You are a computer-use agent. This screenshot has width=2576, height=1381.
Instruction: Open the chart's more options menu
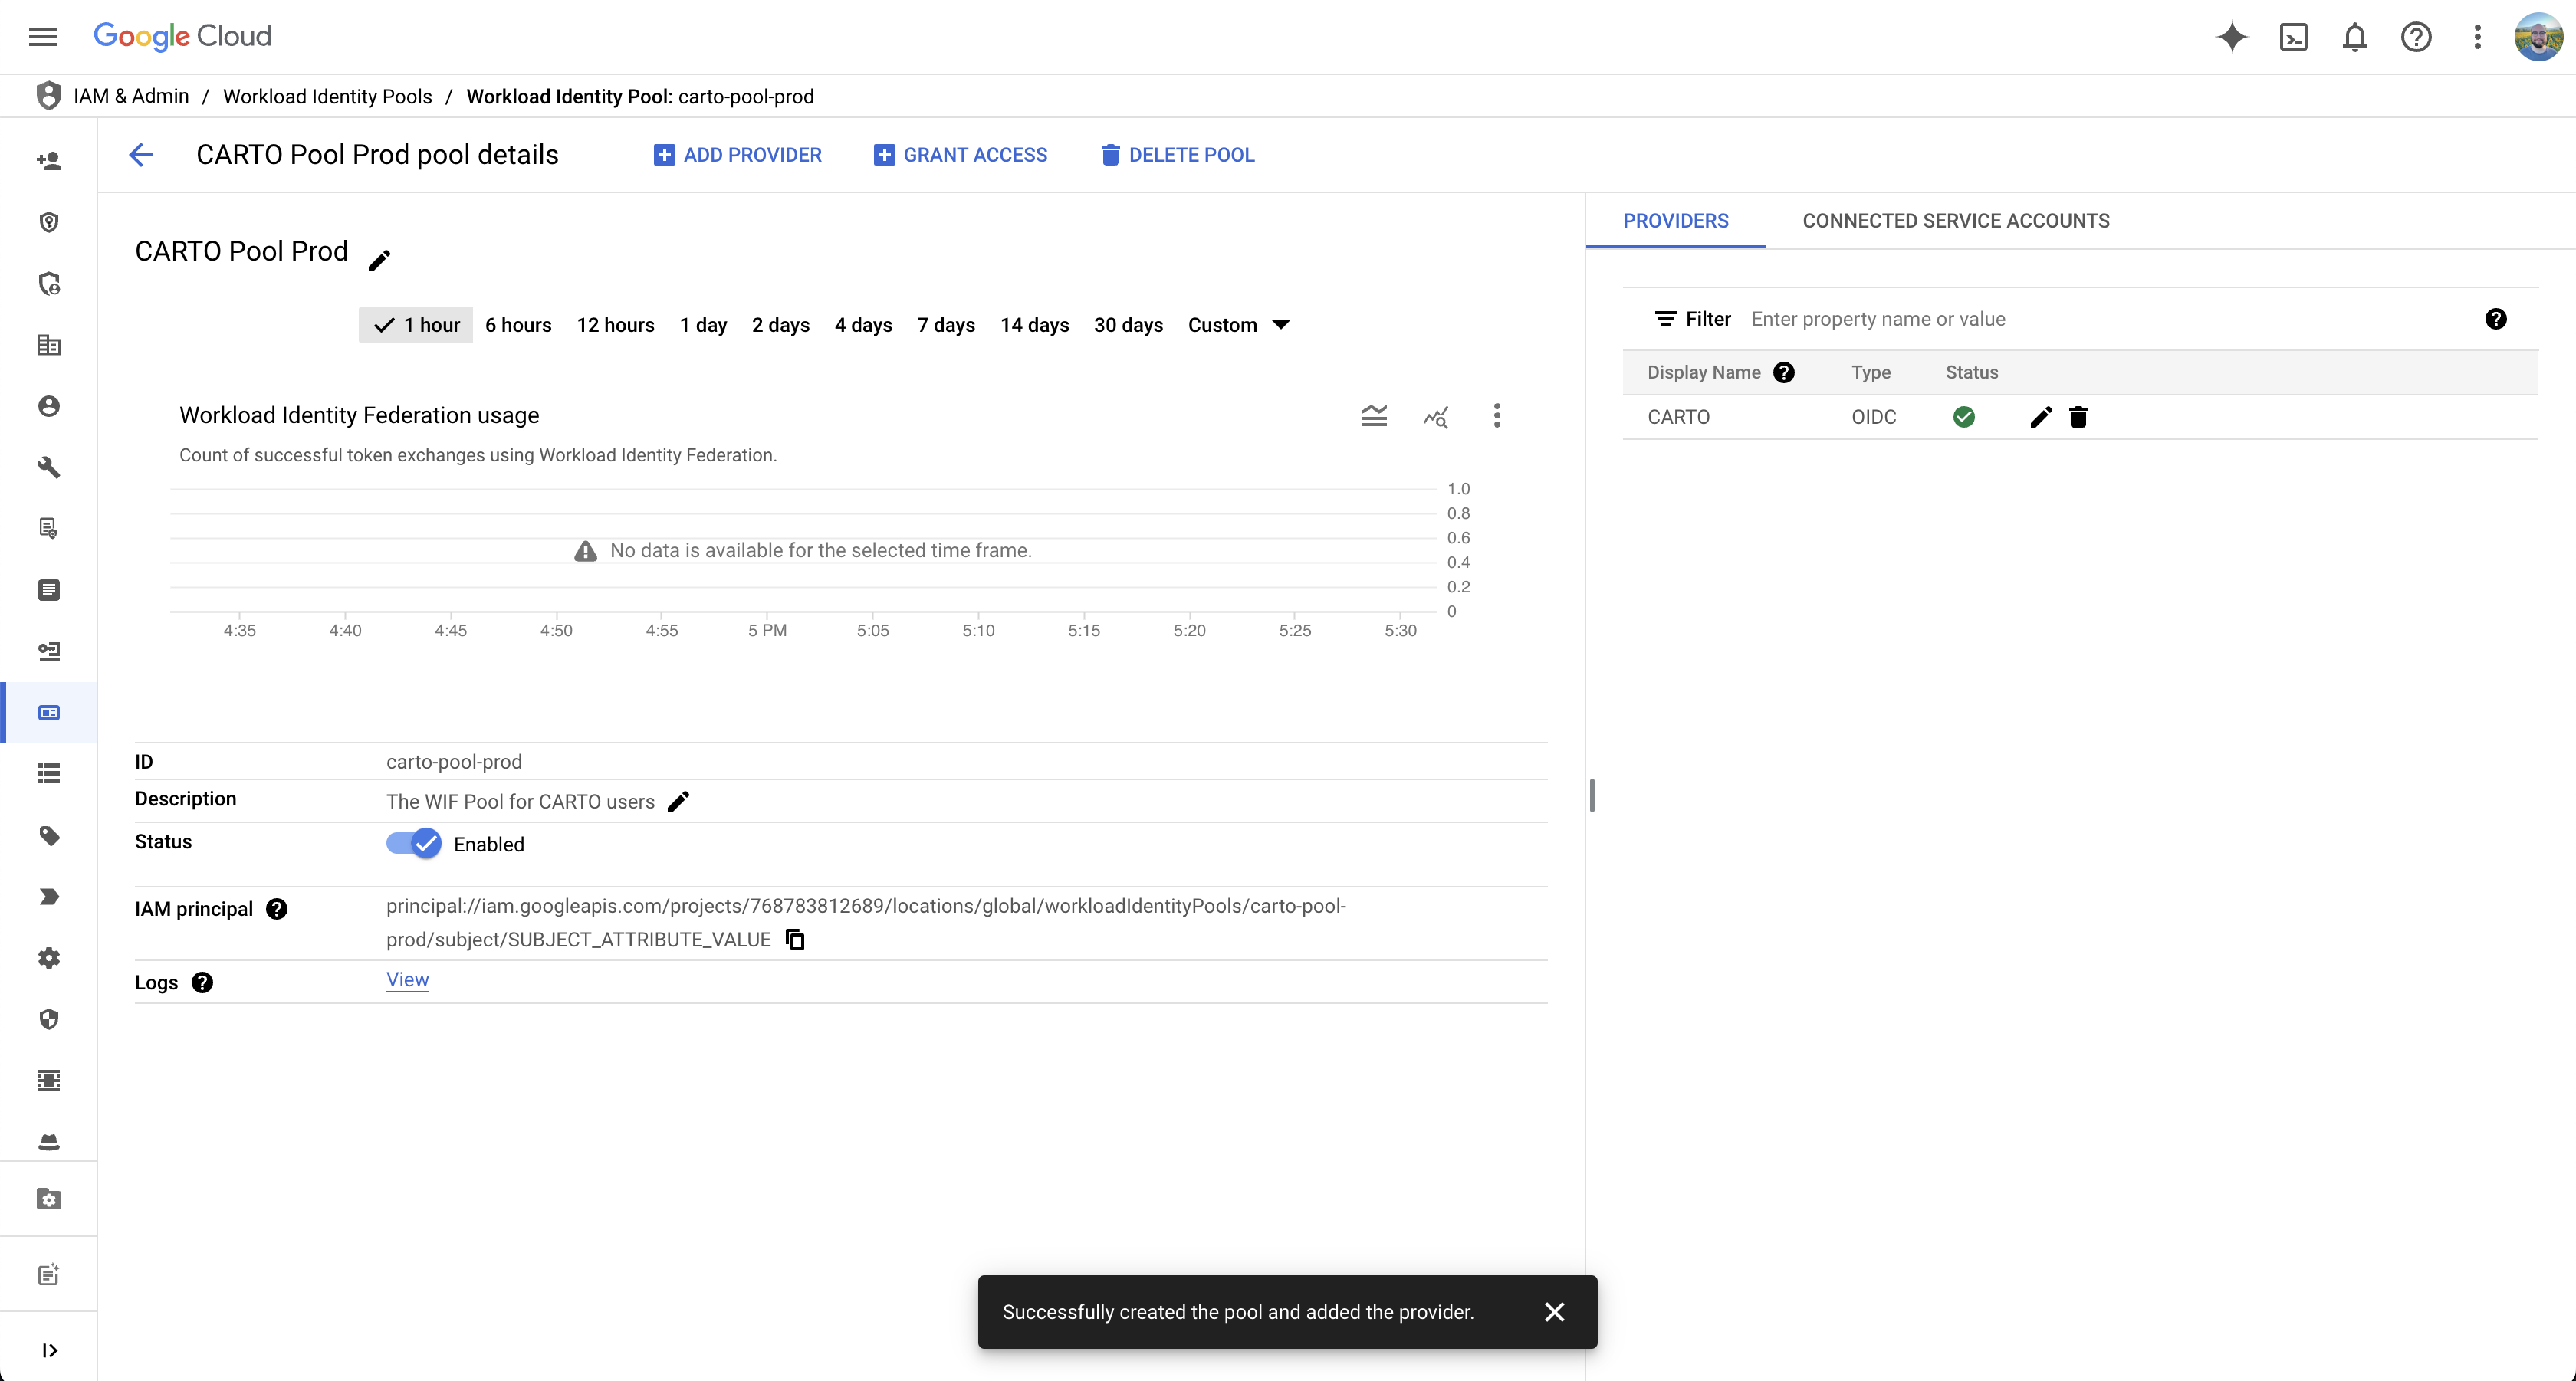(1497, 415)
